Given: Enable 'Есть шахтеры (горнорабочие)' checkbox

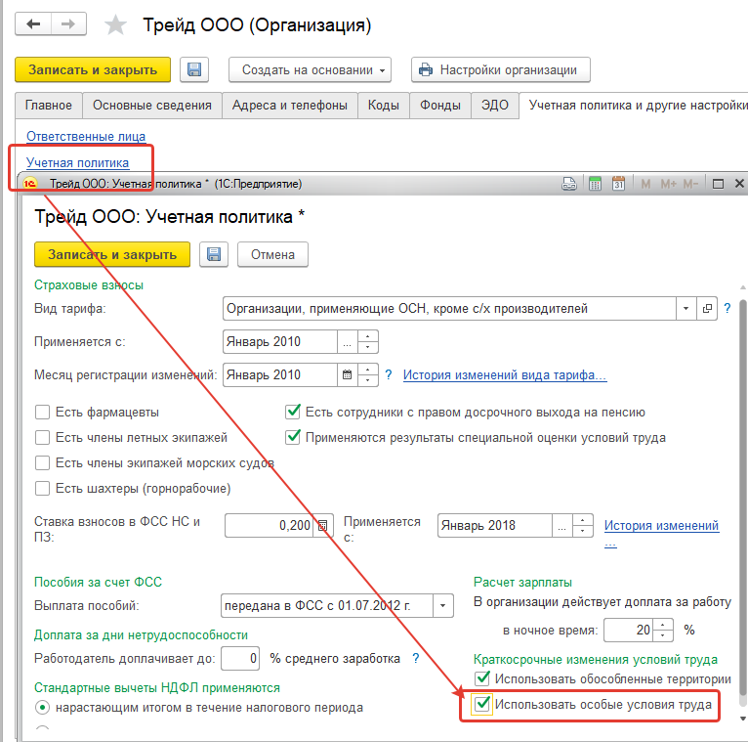Looking at the screenshot, I should tap(42, 489).
